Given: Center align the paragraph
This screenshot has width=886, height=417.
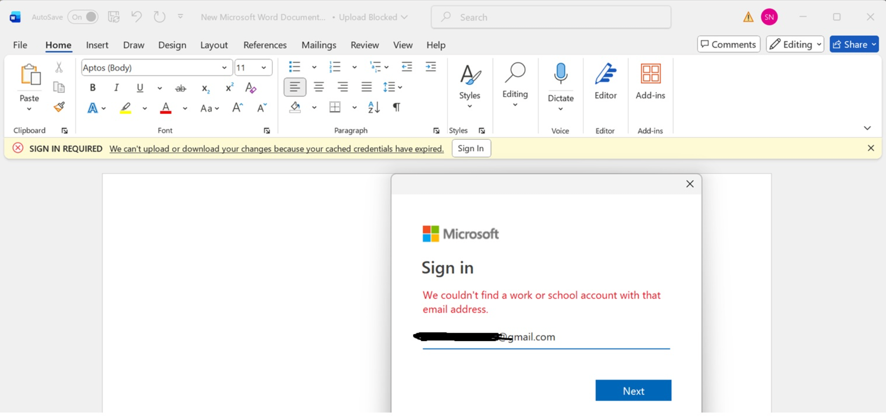Looking at the screenshot, I should pyautogui.click(x=319, y=87).
